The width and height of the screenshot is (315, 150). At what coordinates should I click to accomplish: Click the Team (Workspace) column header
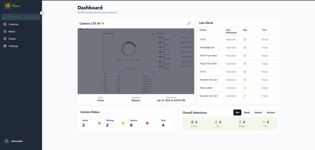(x=231, y=31)
